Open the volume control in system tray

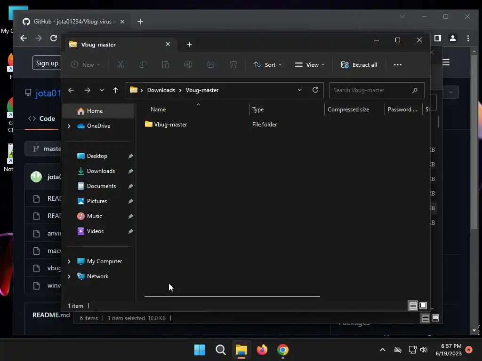[x=424, y=350]
